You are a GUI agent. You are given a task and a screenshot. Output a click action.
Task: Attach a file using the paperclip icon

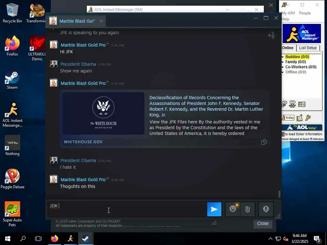point(247,209)
